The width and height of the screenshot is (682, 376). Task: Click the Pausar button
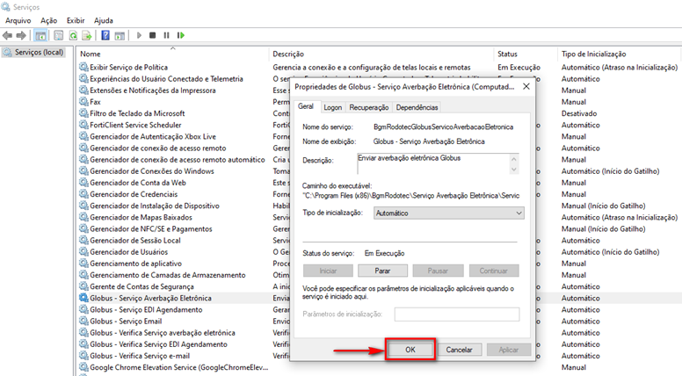[438, 271]
